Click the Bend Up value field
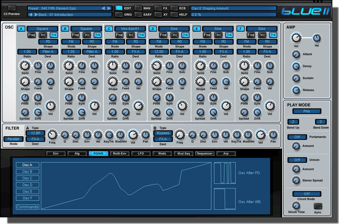339x224 pixels. (293, 122)
